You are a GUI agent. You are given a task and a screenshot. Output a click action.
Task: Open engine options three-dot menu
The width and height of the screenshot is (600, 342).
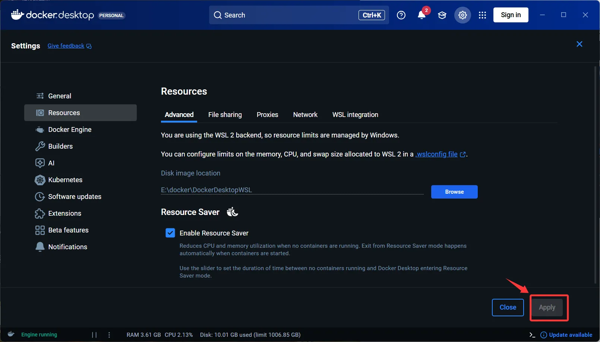coord(109,335)
